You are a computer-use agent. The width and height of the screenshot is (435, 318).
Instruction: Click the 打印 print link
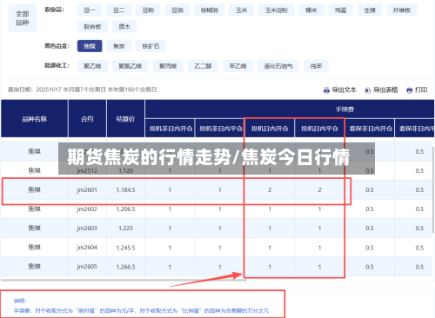point(421,90)
